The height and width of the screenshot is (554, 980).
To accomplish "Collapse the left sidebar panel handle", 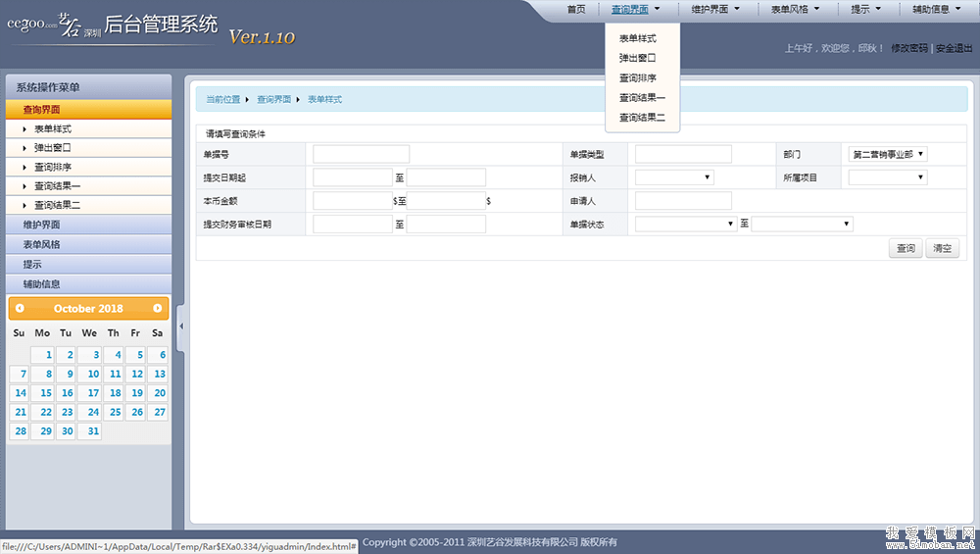I will (180, 316).
